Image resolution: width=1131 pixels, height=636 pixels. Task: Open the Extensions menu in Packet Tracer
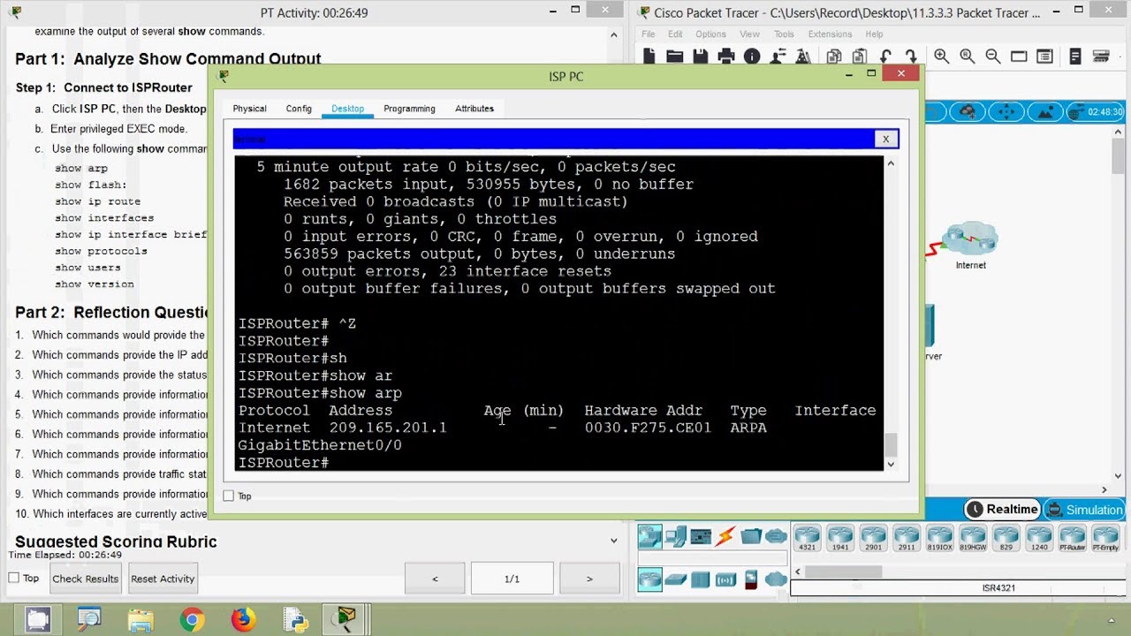tap(830, 34)
